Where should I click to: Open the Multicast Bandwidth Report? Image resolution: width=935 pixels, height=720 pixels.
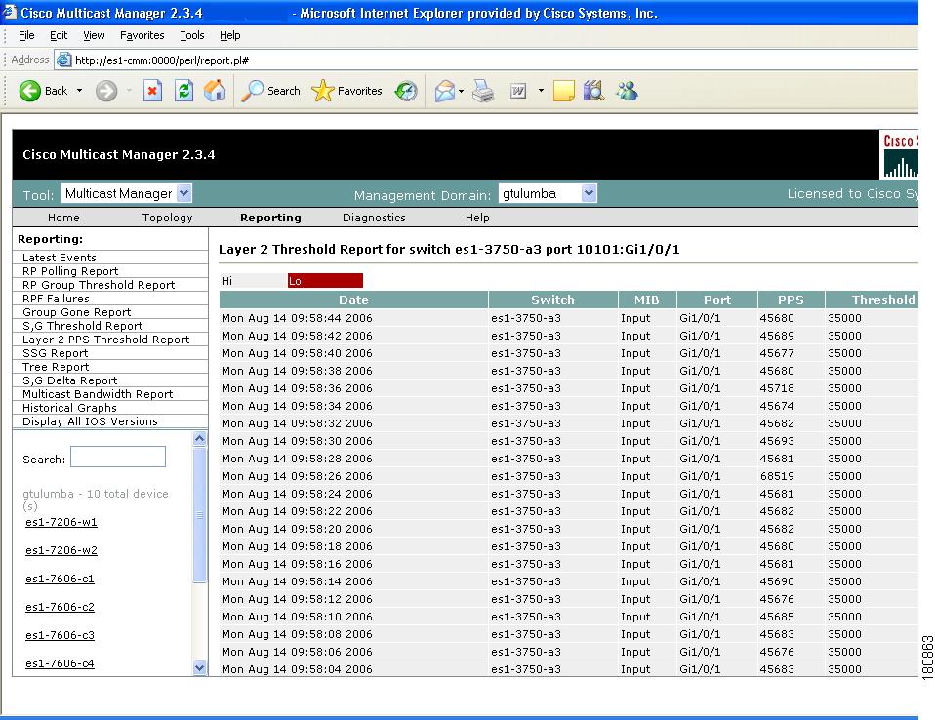[98, 394]
